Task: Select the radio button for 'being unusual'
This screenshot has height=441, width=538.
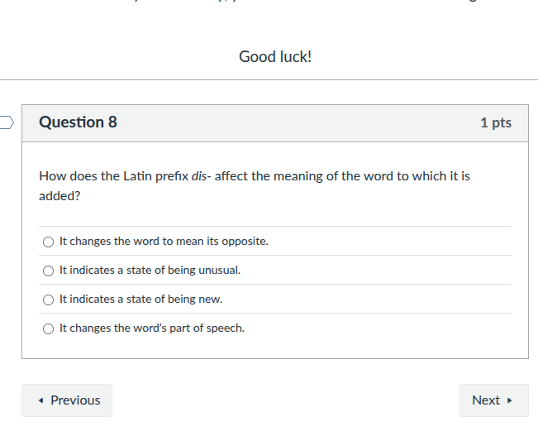Action: tap(49, 271)
